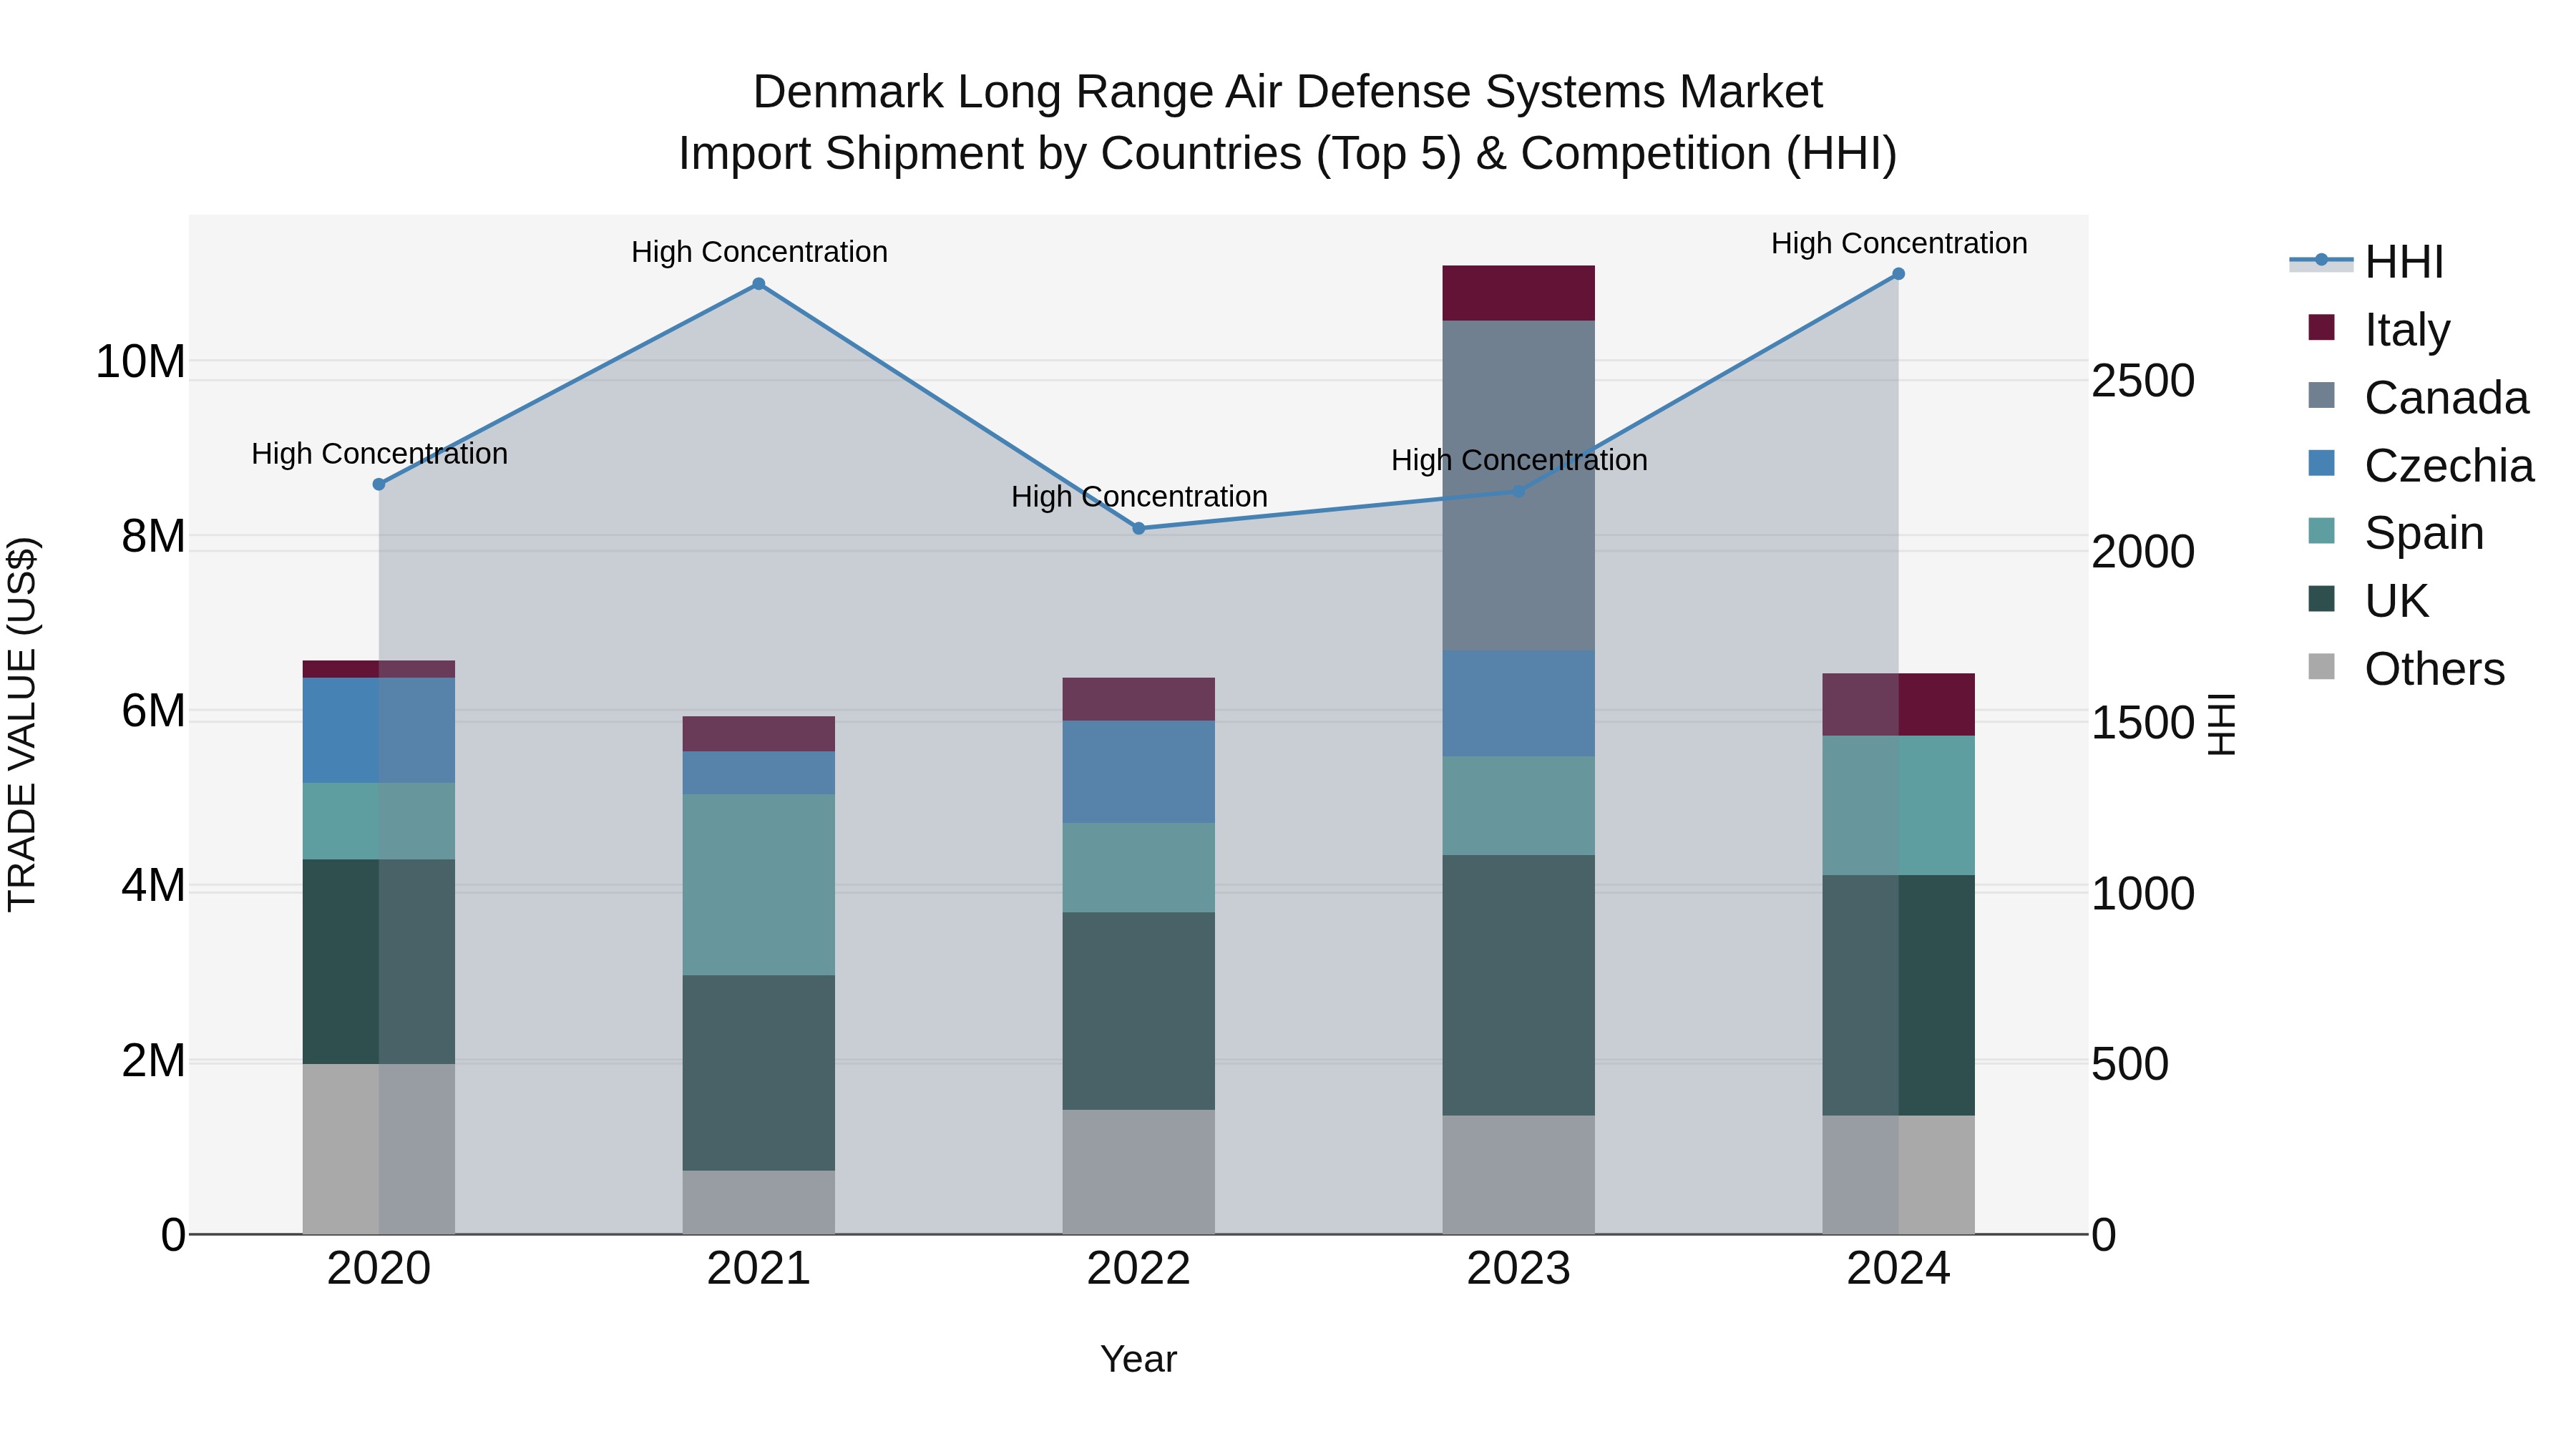Click the 2022 x-axis label

point(1139,1269)
